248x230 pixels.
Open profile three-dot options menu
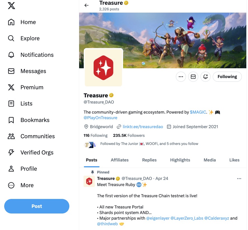pos(181,77)
